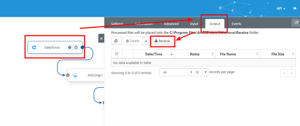Click the logout icon in header
The image size is (300, 126).
point(295,8)
